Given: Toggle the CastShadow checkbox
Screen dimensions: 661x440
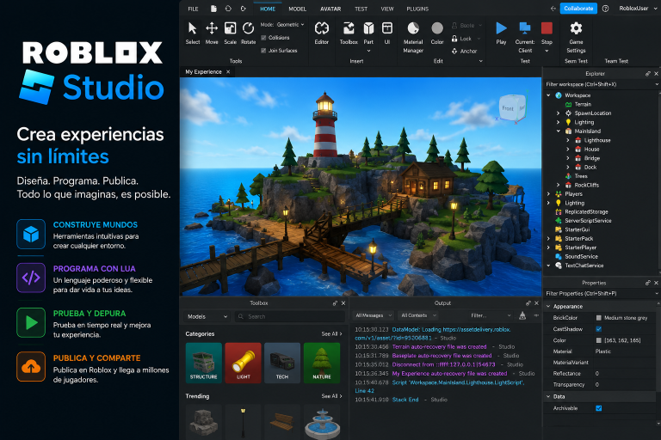Looking at the screenshot, I should click(599, 329).
